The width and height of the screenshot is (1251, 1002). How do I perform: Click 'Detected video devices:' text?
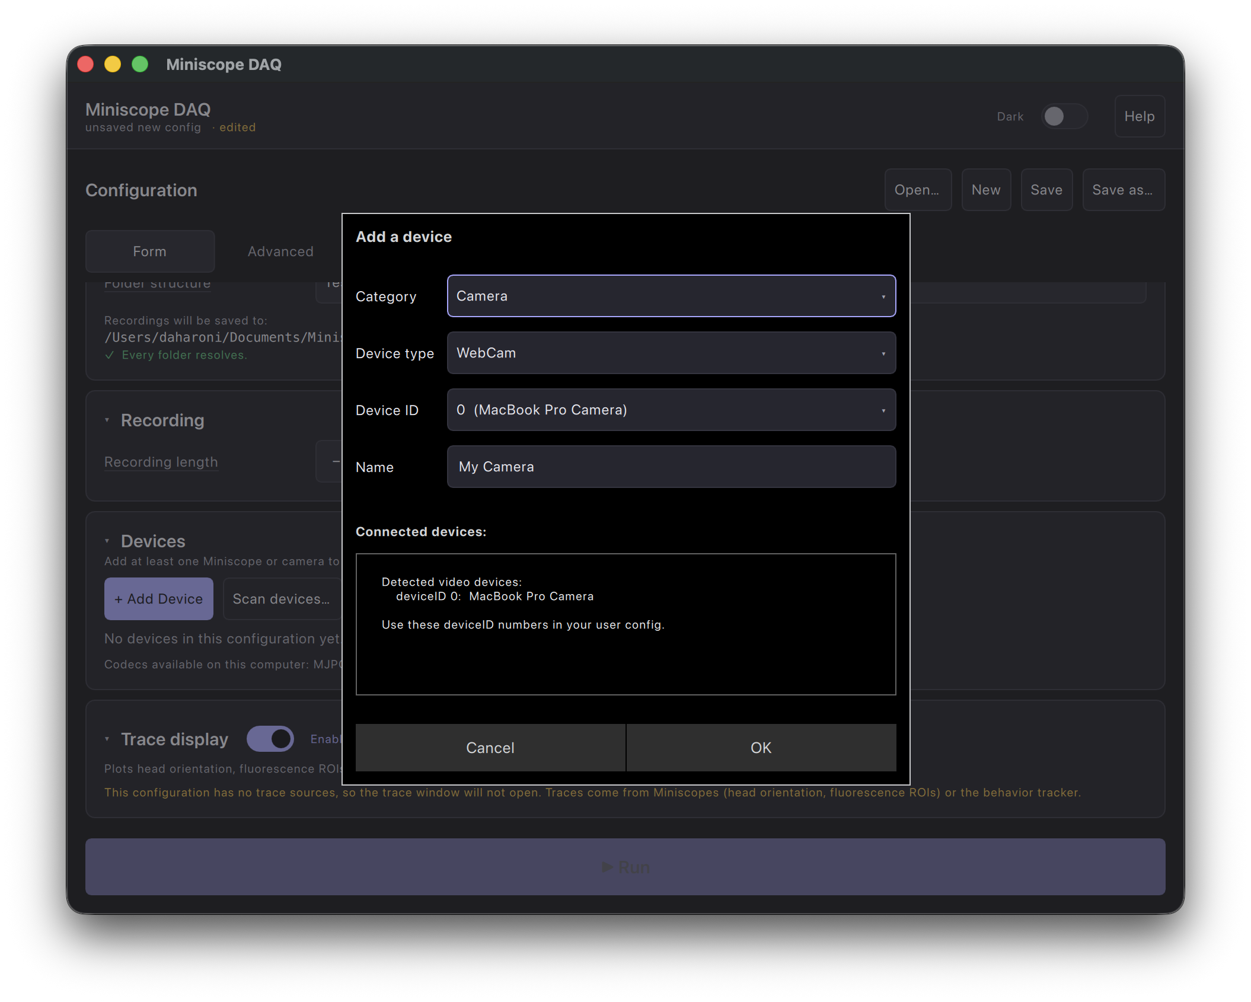click(x=452, y=582)
